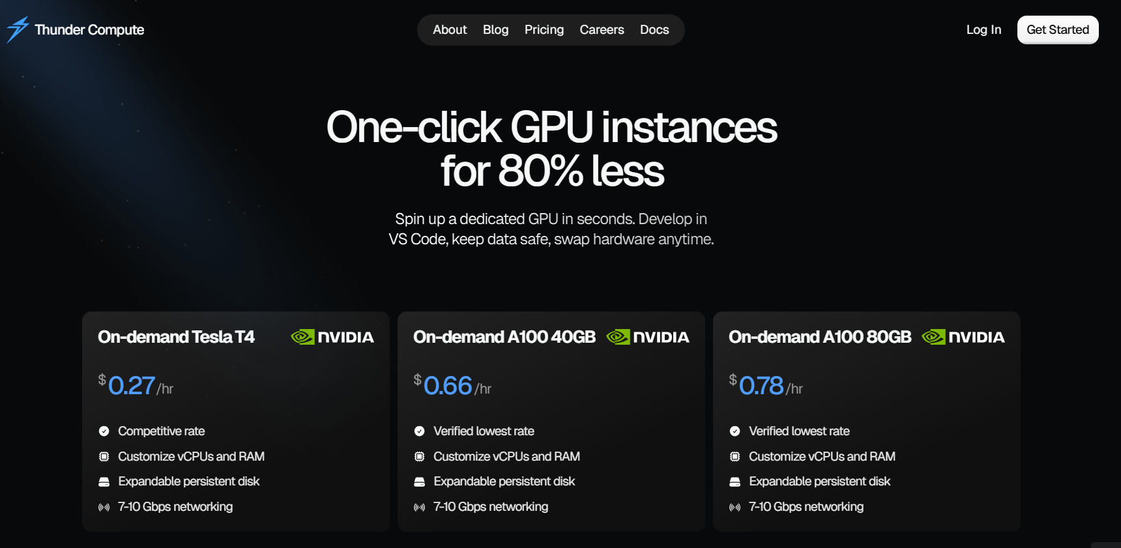Open the Careers page
This screenshot has height=548, width=1121.
[x=602, y=29]
